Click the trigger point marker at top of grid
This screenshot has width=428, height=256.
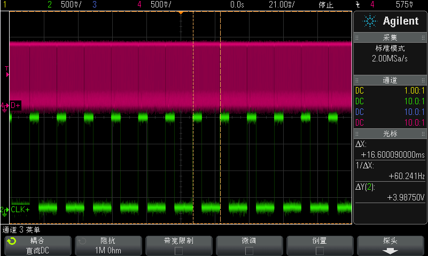[x=181, y=12]
